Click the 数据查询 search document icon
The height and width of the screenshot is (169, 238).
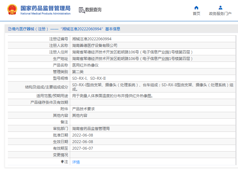click(82, 10)
